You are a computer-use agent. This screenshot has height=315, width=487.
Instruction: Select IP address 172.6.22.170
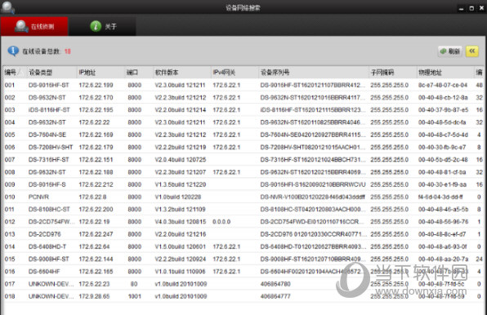click(x=96, y=97)
